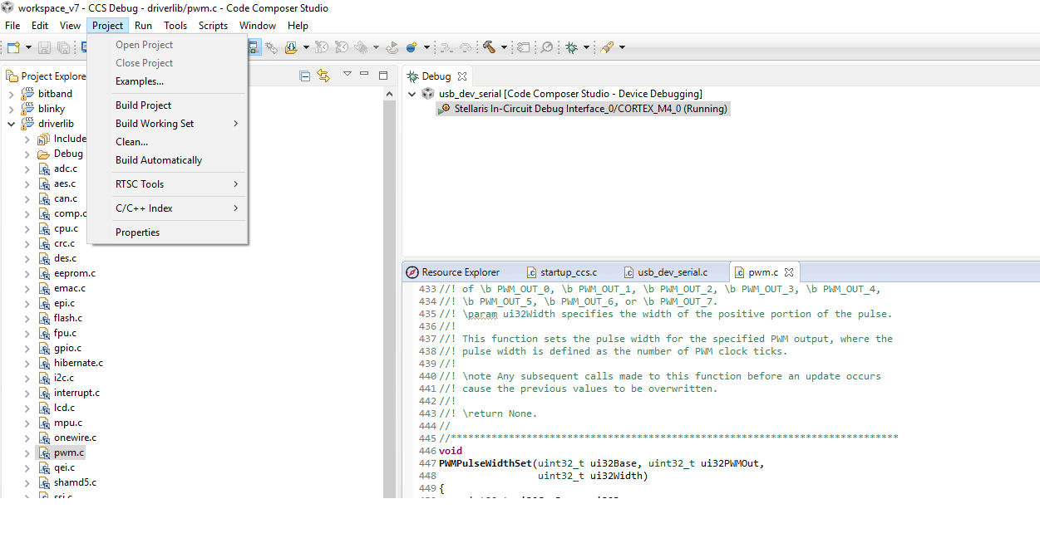This screenshot has height=538, width=1040.
Task: Click the Build hammer toolbar icon
Action: tap(490, 47)
